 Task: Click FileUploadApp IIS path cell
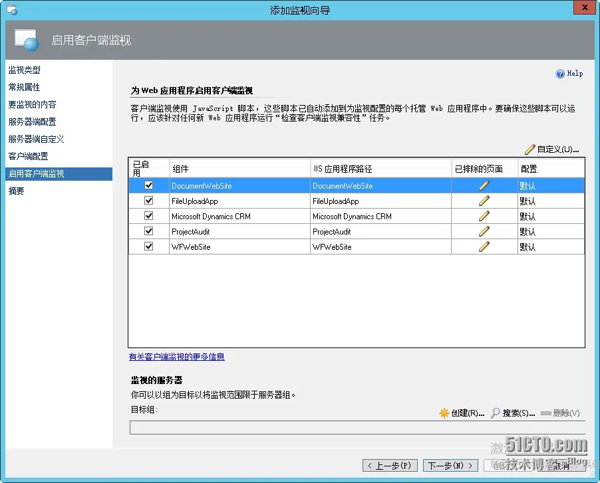click(x=380, y=201)
